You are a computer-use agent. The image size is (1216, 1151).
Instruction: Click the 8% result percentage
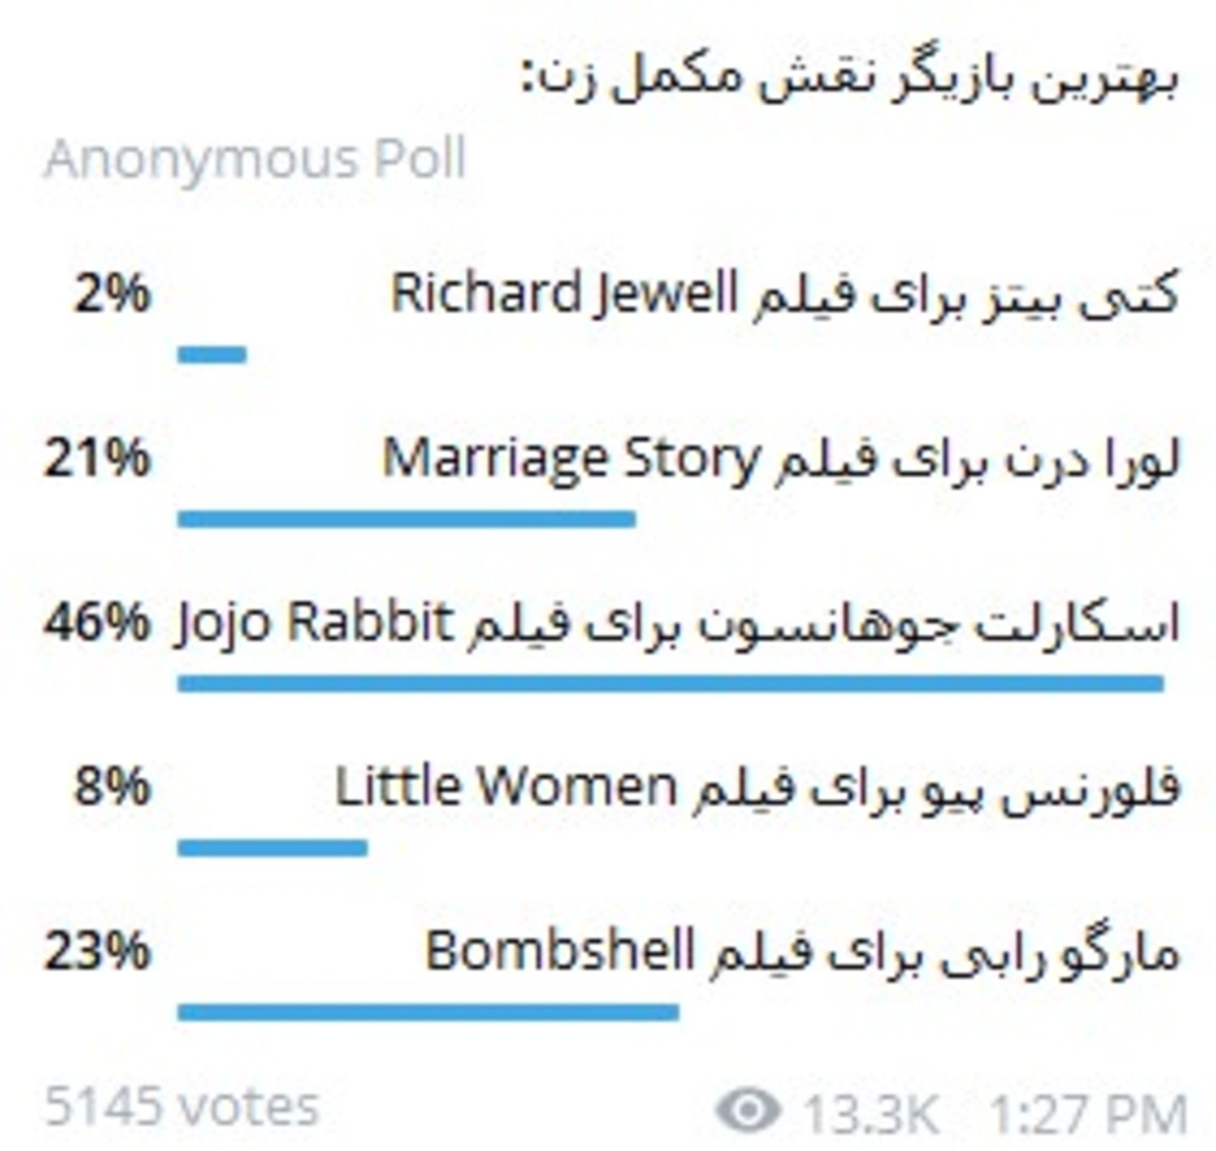tap(113, 788)
